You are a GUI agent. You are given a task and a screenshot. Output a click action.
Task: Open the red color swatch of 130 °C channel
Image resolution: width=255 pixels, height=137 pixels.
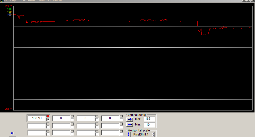pyautogui.click(x=48, y=116)
